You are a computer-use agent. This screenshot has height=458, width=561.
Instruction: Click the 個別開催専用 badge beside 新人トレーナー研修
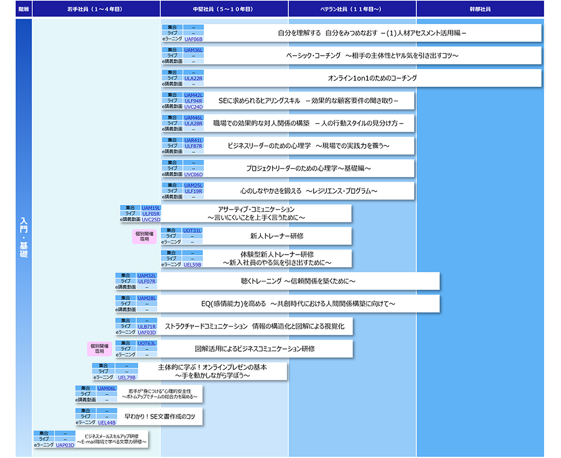click(x=144, y=237)
